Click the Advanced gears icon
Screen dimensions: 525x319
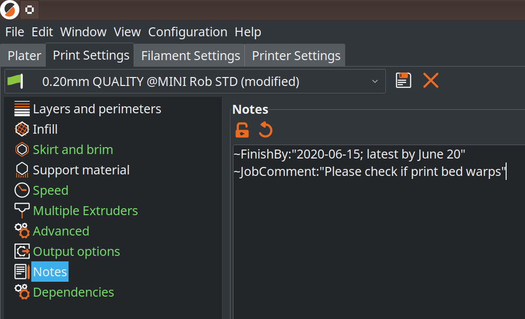coord(22,231)
